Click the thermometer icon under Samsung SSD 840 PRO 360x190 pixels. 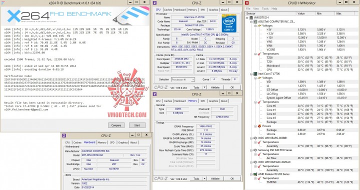pos(259,154)
